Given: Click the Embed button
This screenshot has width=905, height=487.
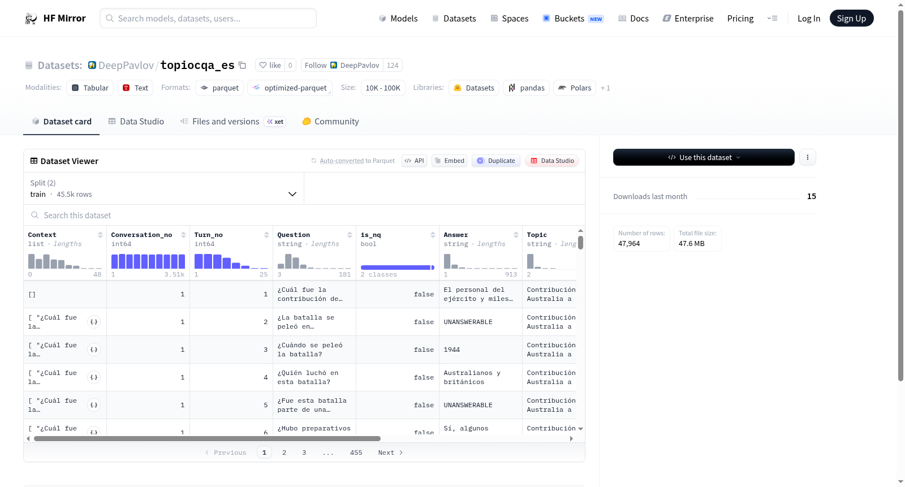Looking at the screenshot, I should tap(449, 161).
